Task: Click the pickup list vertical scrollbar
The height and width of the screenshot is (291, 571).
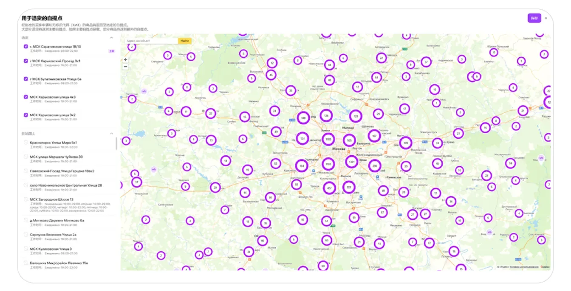Action: tap(116, 143)
